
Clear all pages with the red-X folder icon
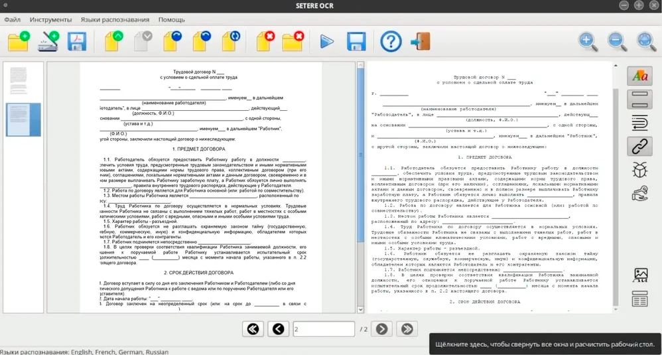coord(293,41)
